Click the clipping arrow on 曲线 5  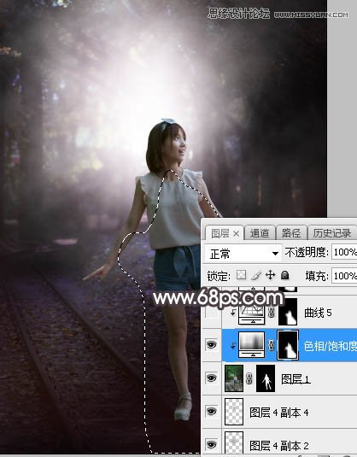point(233,313)
